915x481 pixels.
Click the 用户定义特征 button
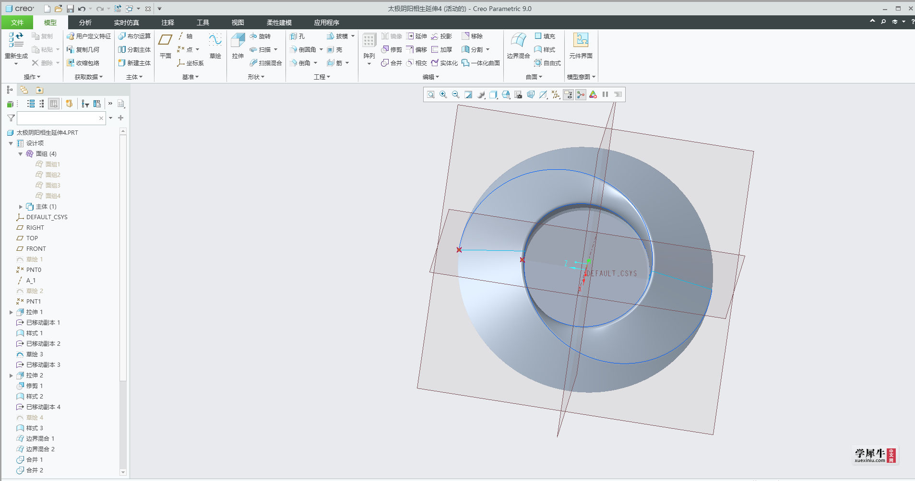[89, 36]
